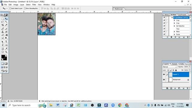The width and height of the screenshot is (192, 108).
Task: Open status bar info options arrow
Action: click(40, 101)
